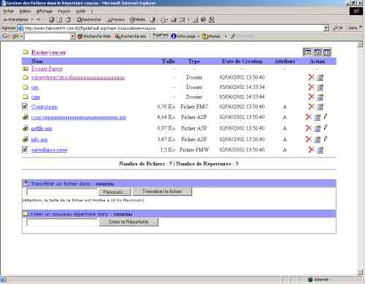Click the rename icon for the 0,76 Ko file

click(320, 107)
